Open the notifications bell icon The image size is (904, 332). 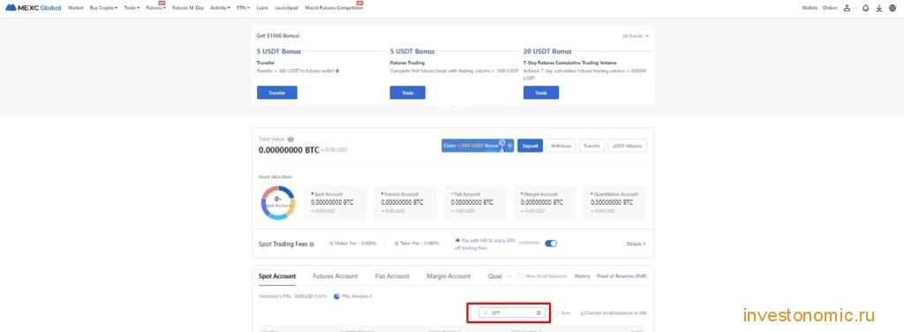click(x=865, y=8)
